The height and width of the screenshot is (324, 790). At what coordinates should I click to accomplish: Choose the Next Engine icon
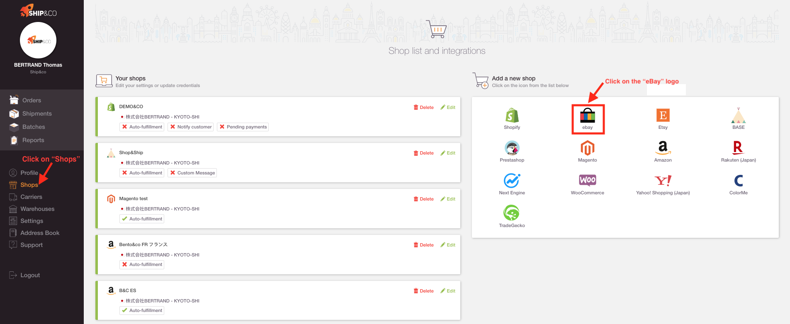(x=512, y=181)
